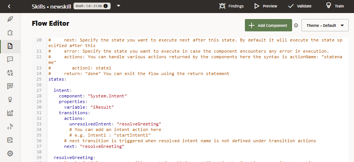
Task: Click Preview in the top bar
Action: tap(265, 6)
